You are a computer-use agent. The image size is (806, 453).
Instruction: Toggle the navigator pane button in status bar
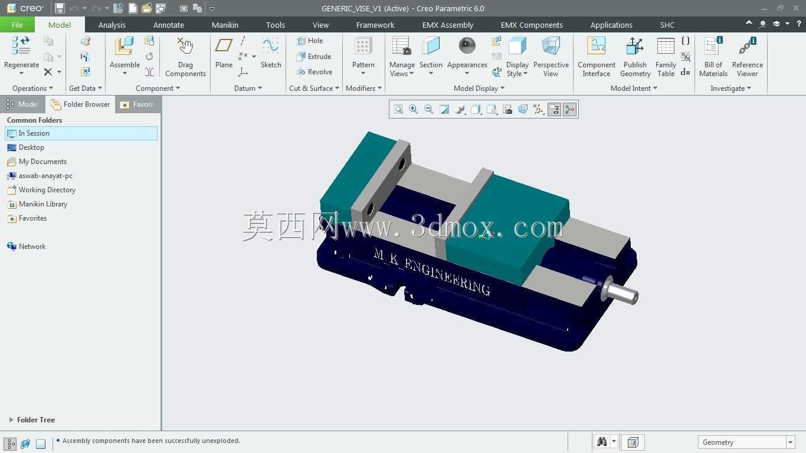pos(11,444)
